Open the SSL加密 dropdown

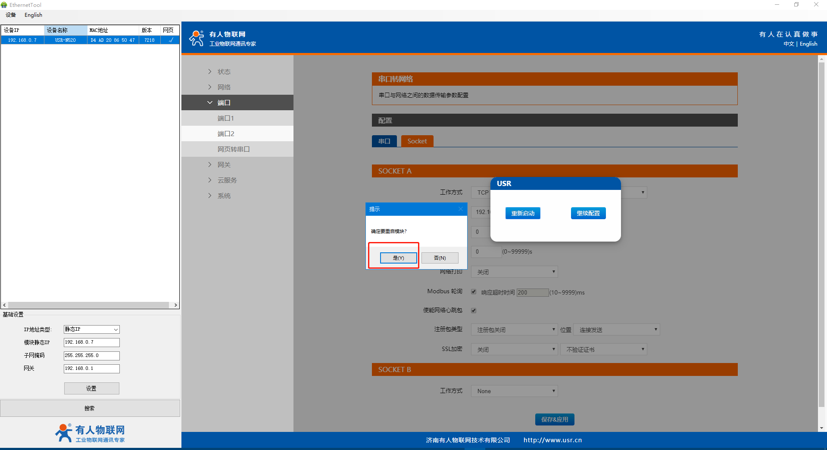pyautogui.click(x=514, y=350)
